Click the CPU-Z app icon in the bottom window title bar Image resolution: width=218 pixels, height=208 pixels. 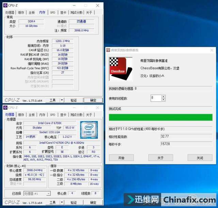[x=5, y=108]
